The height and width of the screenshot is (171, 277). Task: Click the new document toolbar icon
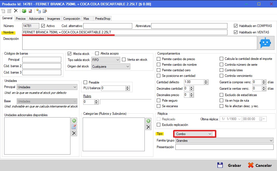(3, 11)
